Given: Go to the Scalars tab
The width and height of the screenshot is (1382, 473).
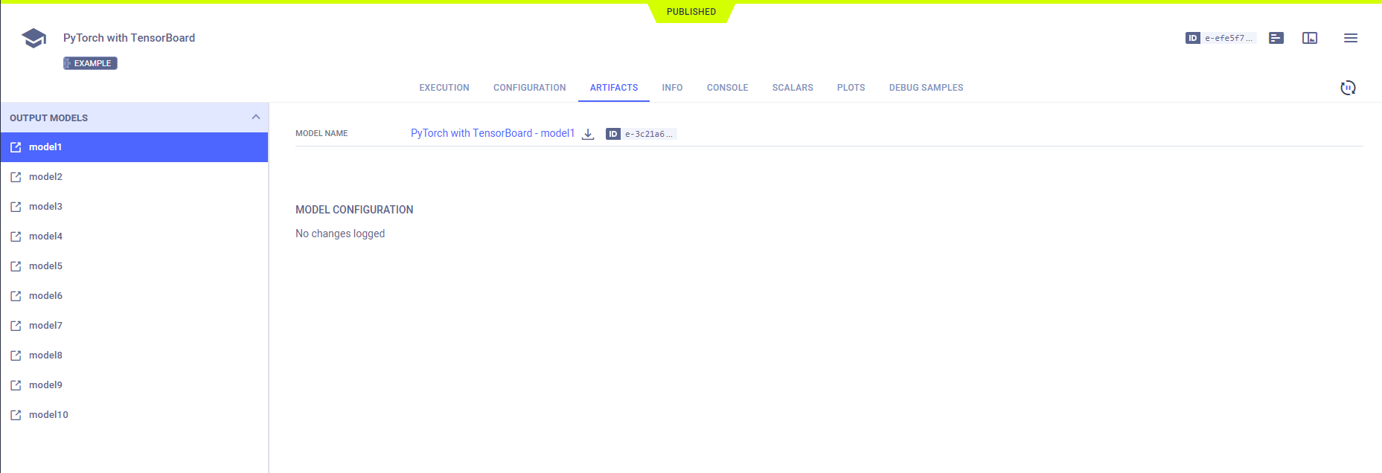Looking at the screenshot, I should [x=792, y=88].
